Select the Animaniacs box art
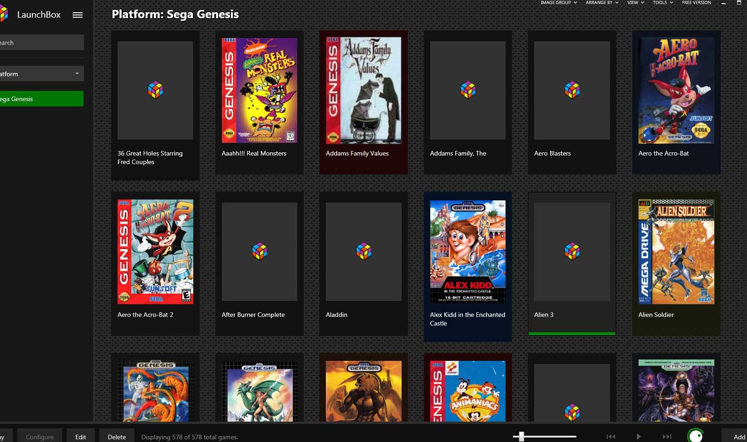 tap(468, 391)
